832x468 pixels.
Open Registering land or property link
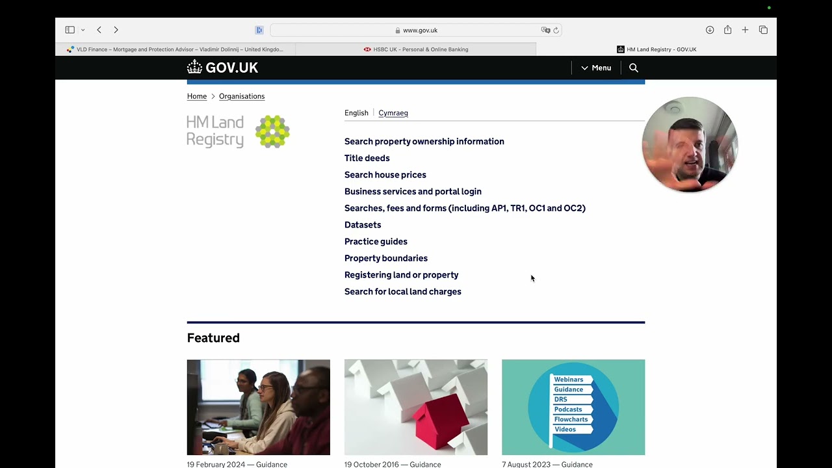401,275
